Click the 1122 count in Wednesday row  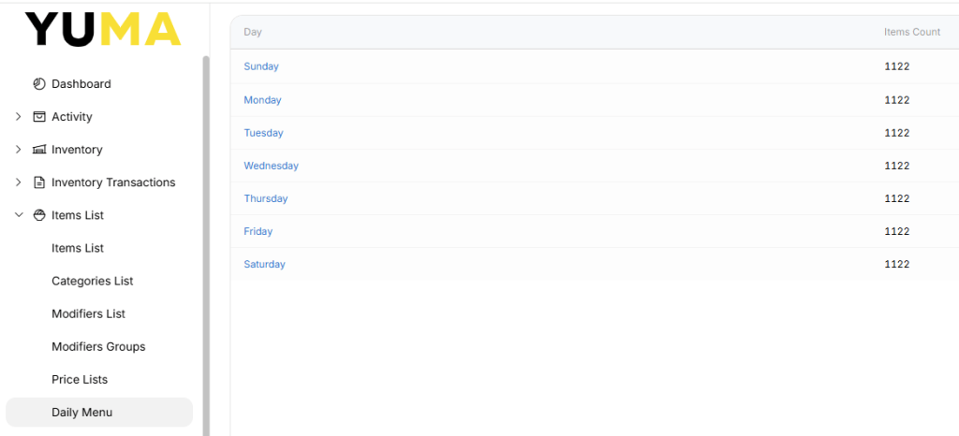[x=897, y=166]
